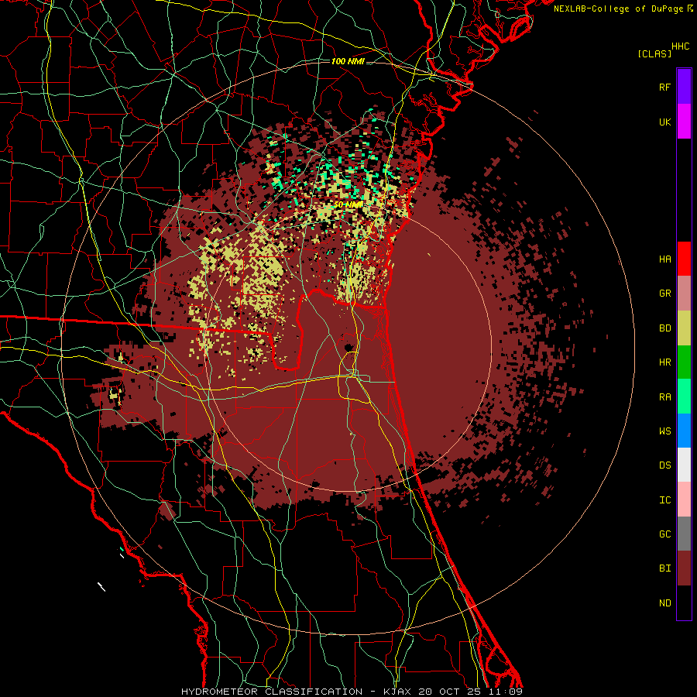Click the dark green HR legend swatch
The image size is (697, 697).
click(684, 362)
